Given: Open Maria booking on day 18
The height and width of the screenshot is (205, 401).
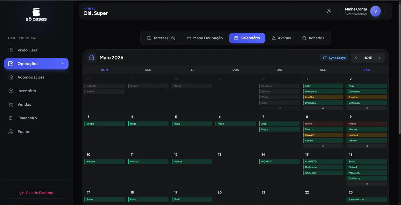Looking at the screenshot, I should coord(148,199).
